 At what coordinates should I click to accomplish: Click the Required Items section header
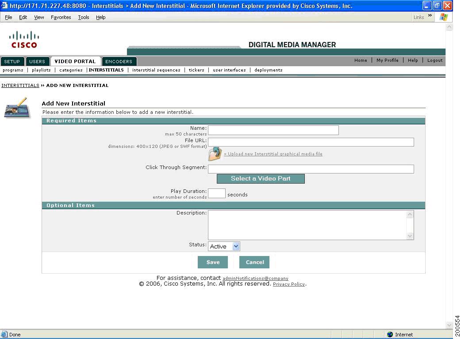pos(234,121)
